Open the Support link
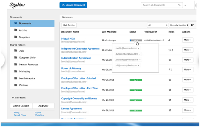This screenshot has width=200, height=127. (x=38, y=113)
